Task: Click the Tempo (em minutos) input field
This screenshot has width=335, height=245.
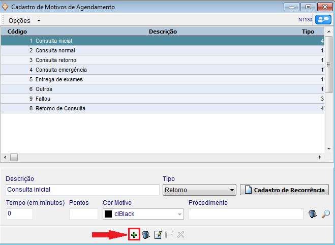Action: tap(19, 214)
